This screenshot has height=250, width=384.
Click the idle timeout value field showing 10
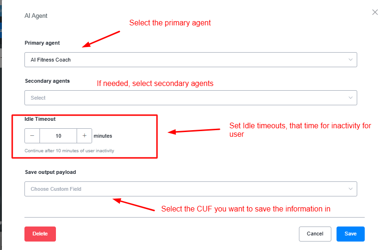58,136
